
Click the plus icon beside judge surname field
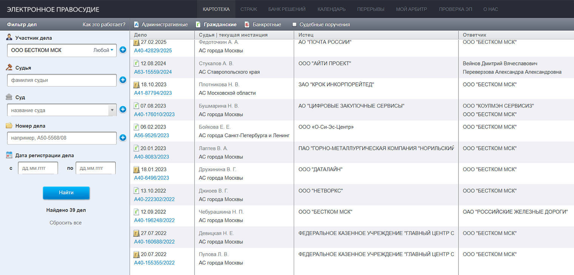[x=123, y=80]
